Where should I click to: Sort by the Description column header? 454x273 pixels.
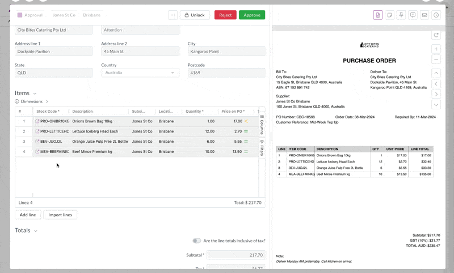click(82, 112)
